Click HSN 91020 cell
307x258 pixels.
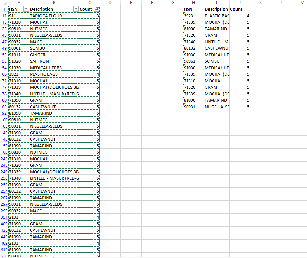(19, 61)
